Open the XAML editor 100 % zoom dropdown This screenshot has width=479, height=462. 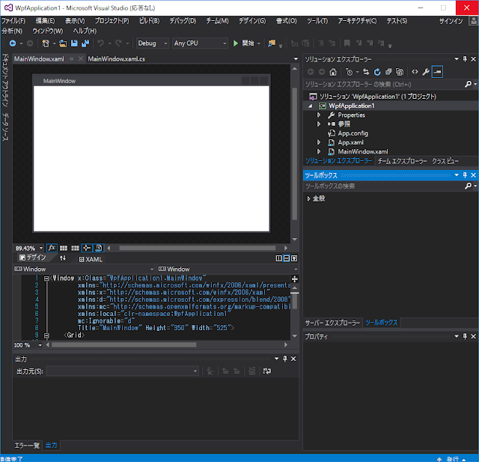[x=40, y=345]
